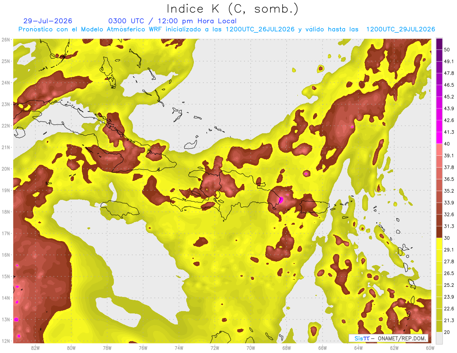Click the colorbar label "42.6"
Viewport: 457px width, 353px height.
449,120
